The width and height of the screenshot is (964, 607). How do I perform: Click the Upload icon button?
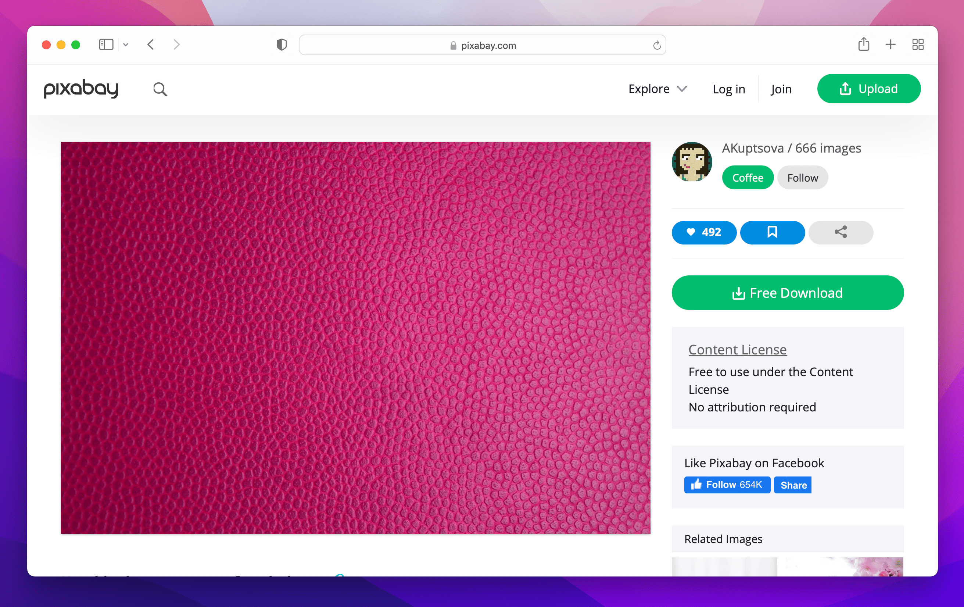click(868, 89)
